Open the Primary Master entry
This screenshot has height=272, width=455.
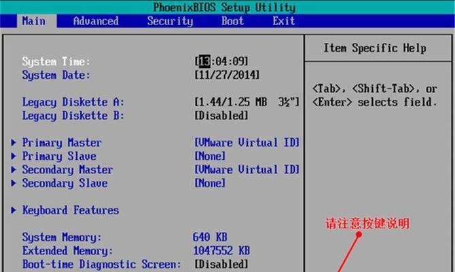(62, 142)
